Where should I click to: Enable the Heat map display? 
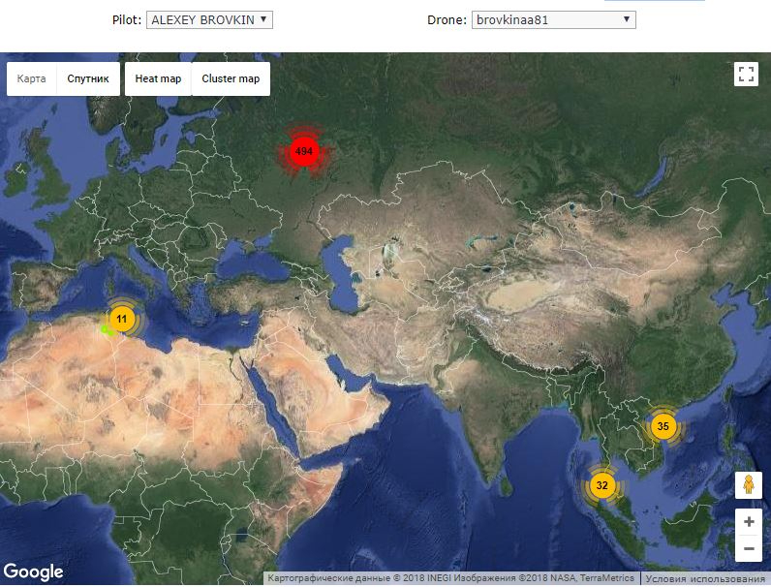(x=157, y=78)
